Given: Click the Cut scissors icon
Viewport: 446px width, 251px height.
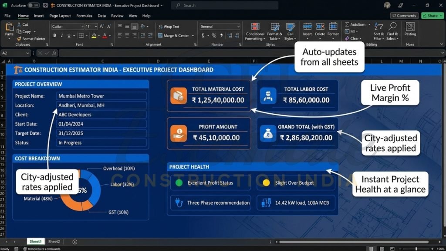Looking at the screenshot, I should click(19, 24).
